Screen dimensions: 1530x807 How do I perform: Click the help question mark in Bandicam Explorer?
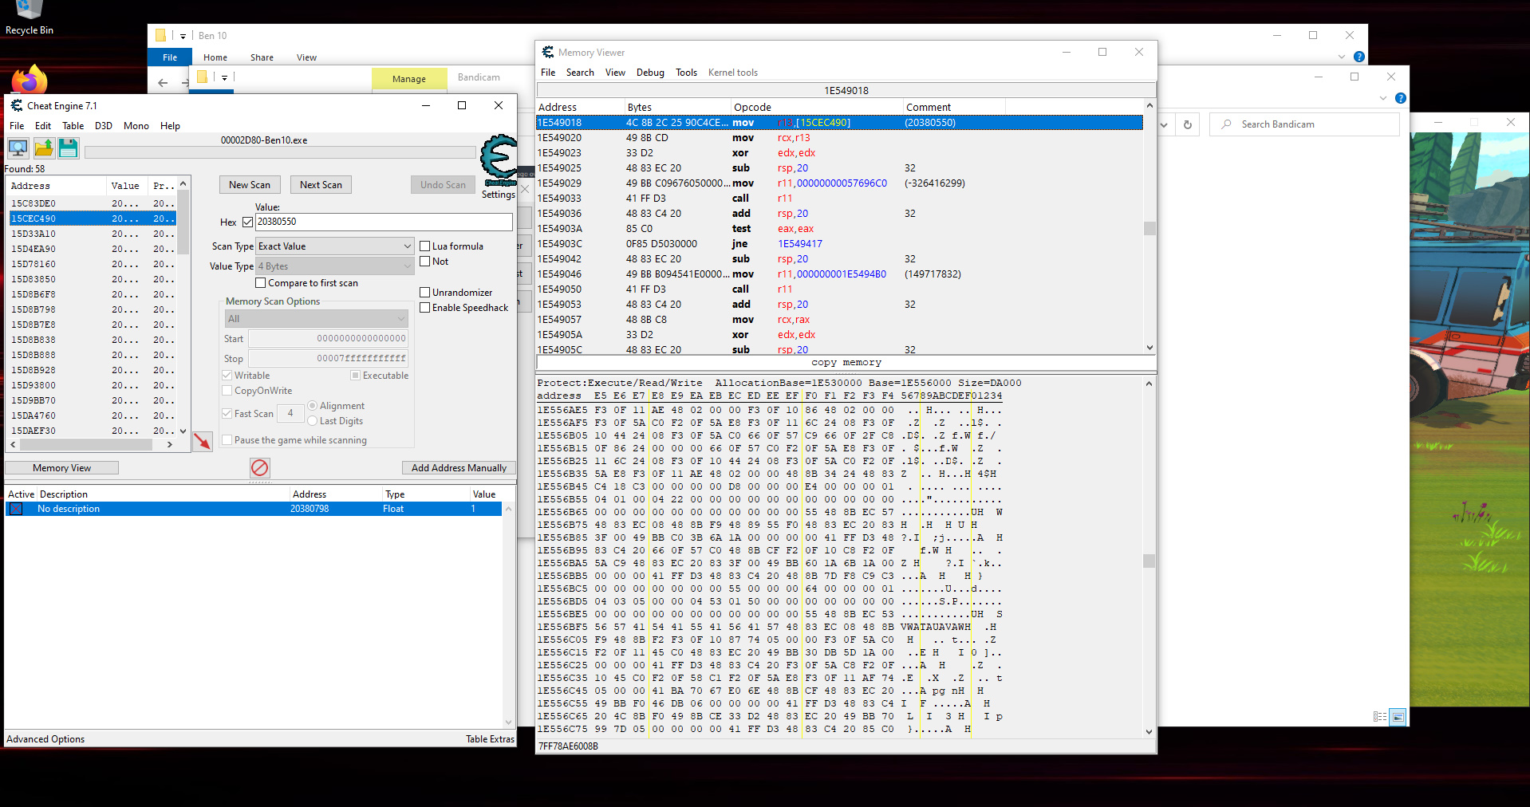1401,98
